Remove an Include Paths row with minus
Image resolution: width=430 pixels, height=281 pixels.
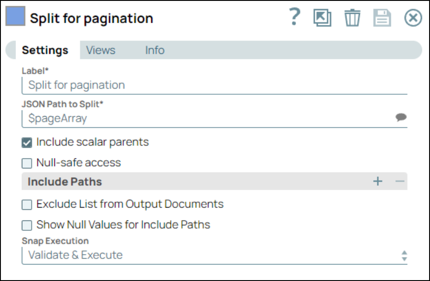400,181
